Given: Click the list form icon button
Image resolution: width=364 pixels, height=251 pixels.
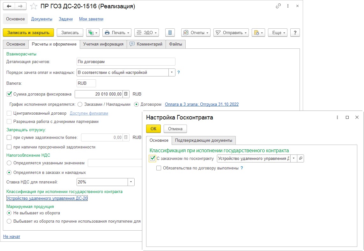Looking at the screenshot, I should (170, 33).
